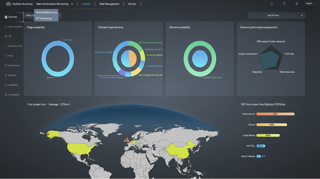Viewport: 320px width, 179px height.
Task: Click the Element availability green ring chart
Action: pyautogui.click(x=200, y=59)
